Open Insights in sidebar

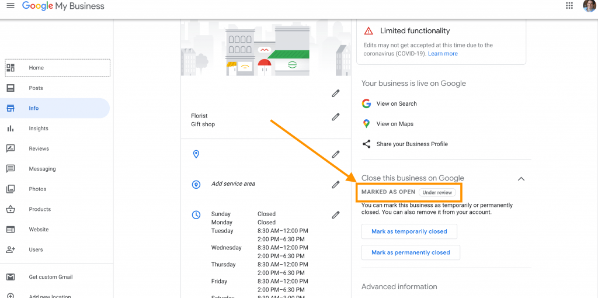coord(55,129)
